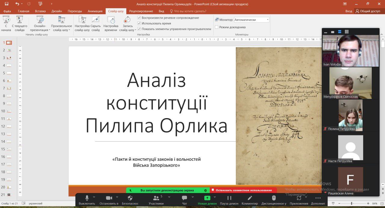Toggle Play Narrations checkbox

139,18
